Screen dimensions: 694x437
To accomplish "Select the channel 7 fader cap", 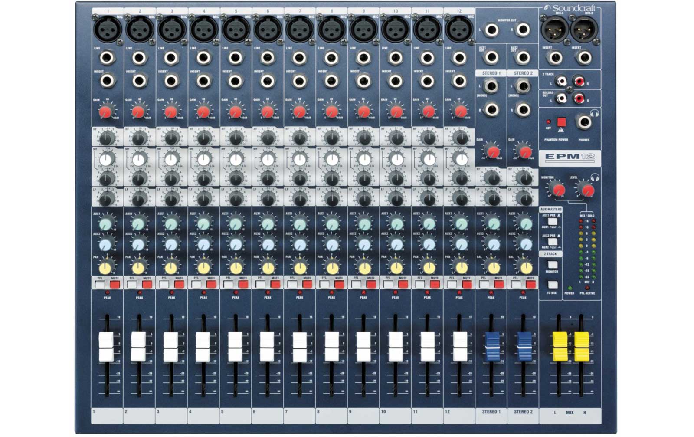I will [299, 347].
